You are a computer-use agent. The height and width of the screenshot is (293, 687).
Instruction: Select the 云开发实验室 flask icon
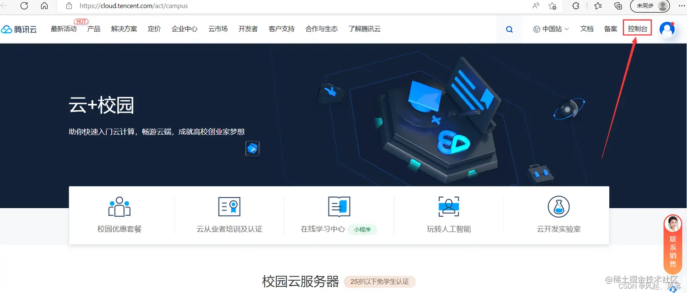coord(558,207)
